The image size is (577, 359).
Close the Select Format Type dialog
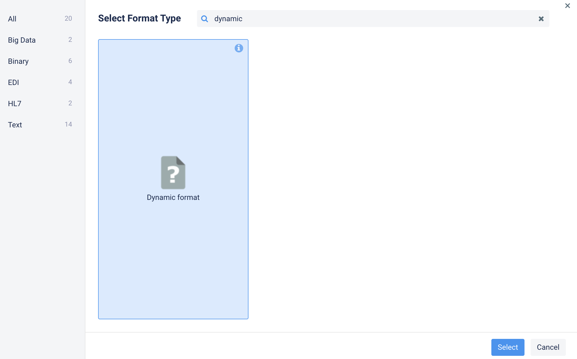pyautogui.click(x=567, y=6)
